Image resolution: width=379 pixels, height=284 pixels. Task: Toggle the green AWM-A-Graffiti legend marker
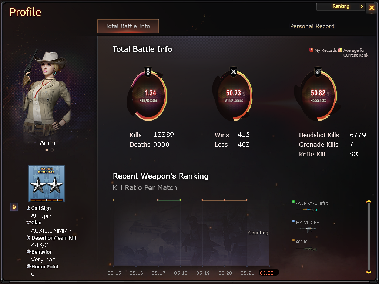tap(293, 202)
